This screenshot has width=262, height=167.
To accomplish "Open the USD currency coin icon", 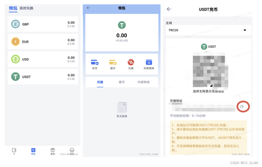I will (16, 59).
